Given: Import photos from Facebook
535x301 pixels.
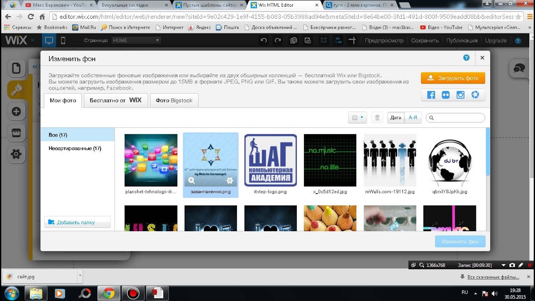Looking at the screenshot, I should tap(431, 95).
